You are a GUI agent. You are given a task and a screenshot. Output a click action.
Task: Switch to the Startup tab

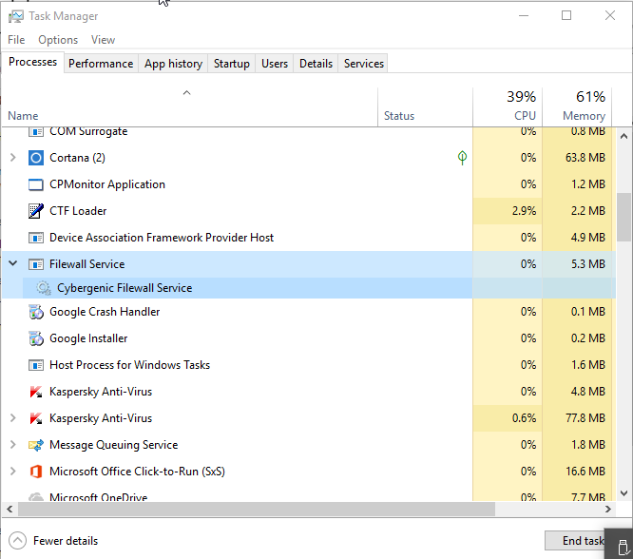pos(231,64)
